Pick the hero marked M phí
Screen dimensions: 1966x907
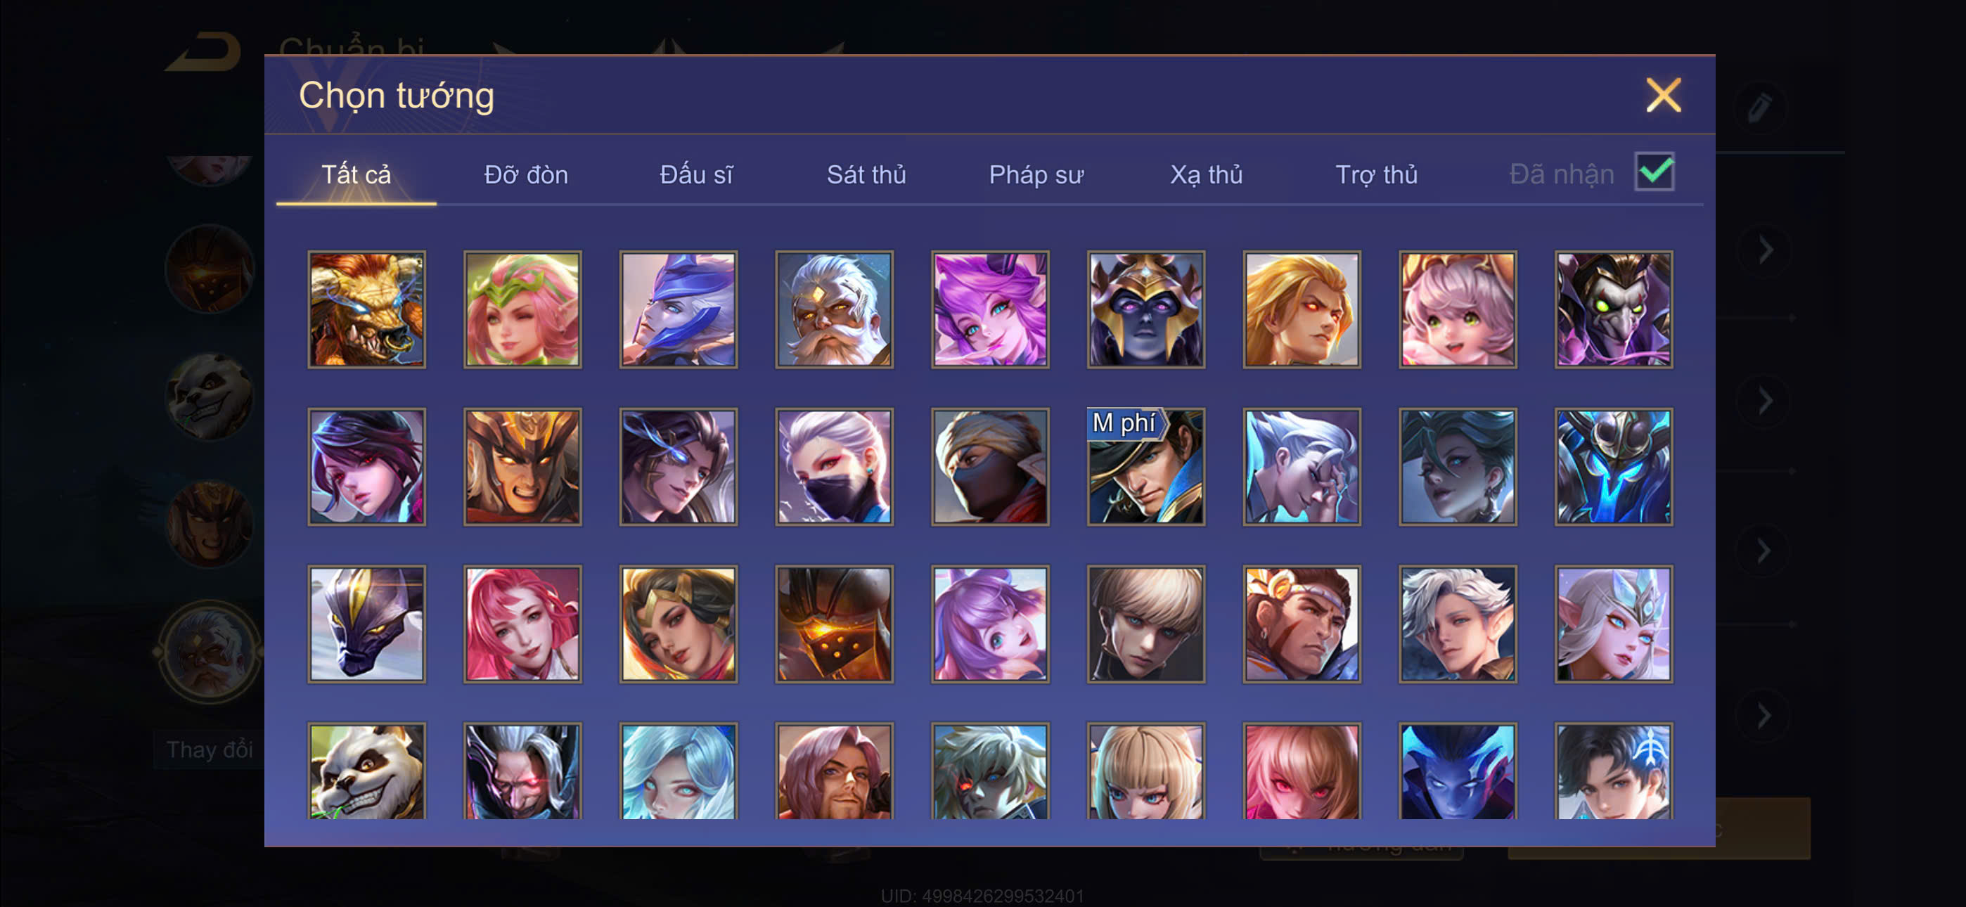(x=1145, y=466)
